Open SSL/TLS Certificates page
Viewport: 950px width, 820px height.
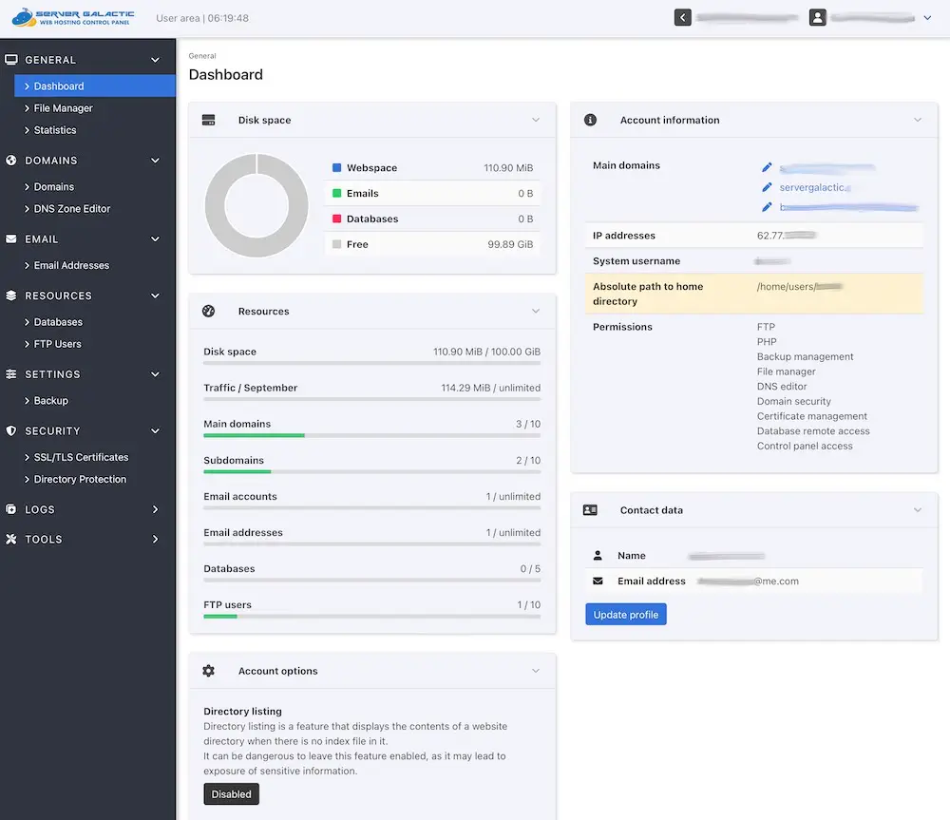[x=81, y=457]
